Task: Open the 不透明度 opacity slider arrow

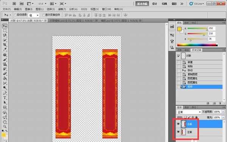Action: [x=223, y=112]
